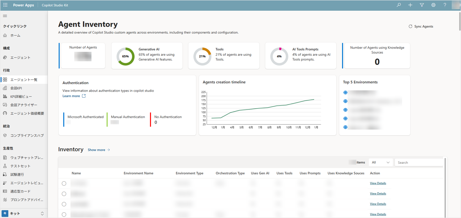Click the Sync Agents refresh button
This screenshot has width=461, height=218.
(421, 27)
